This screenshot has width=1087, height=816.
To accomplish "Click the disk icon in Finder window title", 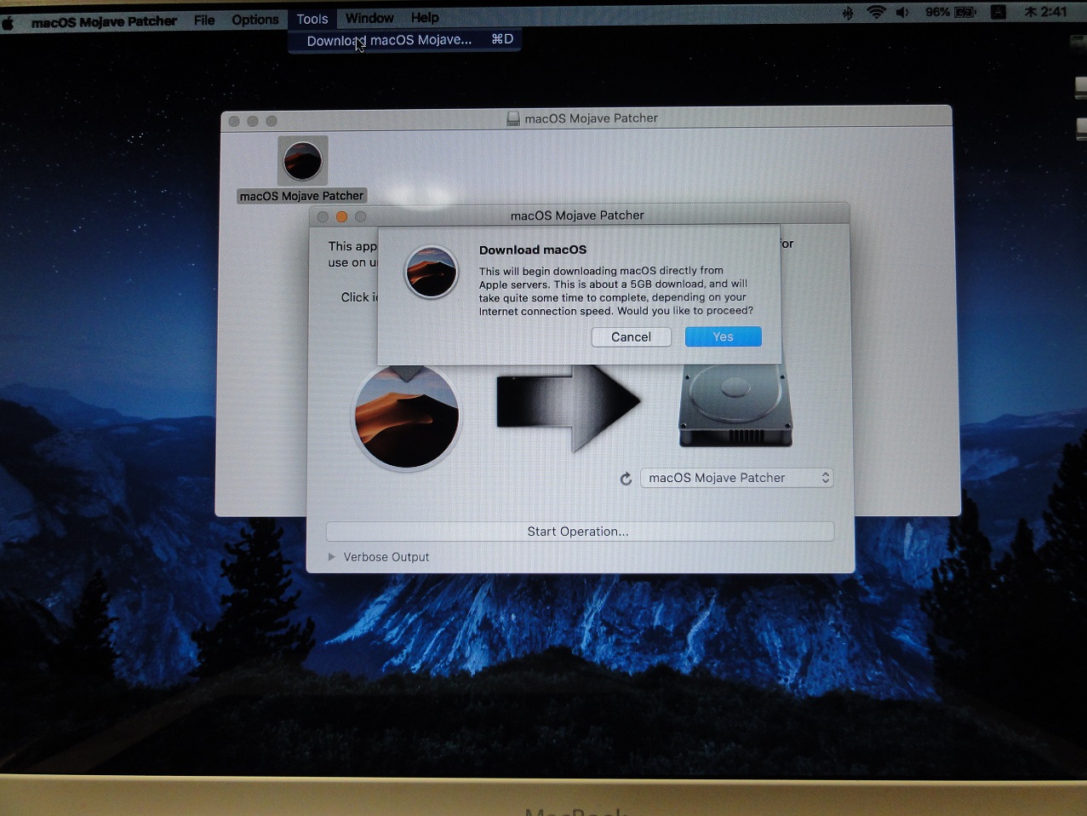I will coord(513,118).
